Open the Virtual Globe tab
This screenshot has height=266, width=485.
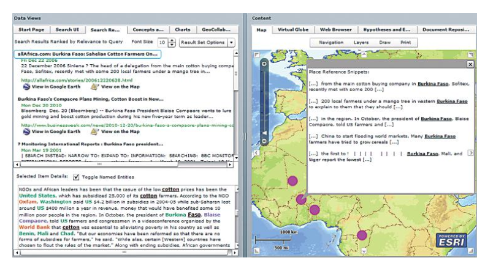point(292,29)
